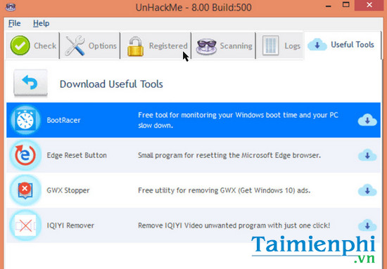Viewport: 387px width, 269px height.
Task: Click the Microsoft Edge resetting description
Action: [x=229, y=155]
